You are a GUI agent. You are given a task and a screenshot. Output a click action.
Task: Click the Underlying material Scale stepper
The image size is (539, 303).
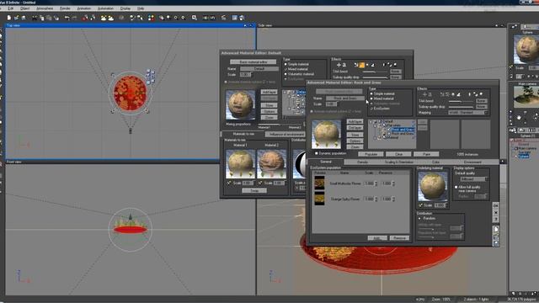[x=446, y=205]
